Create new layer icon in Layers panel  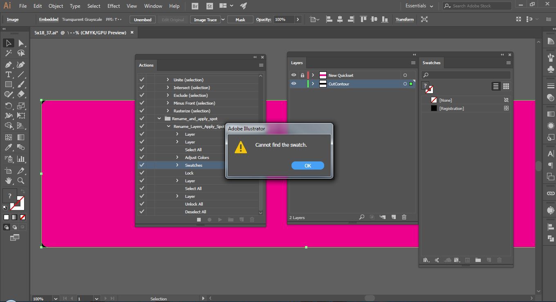tap(393, 217)
